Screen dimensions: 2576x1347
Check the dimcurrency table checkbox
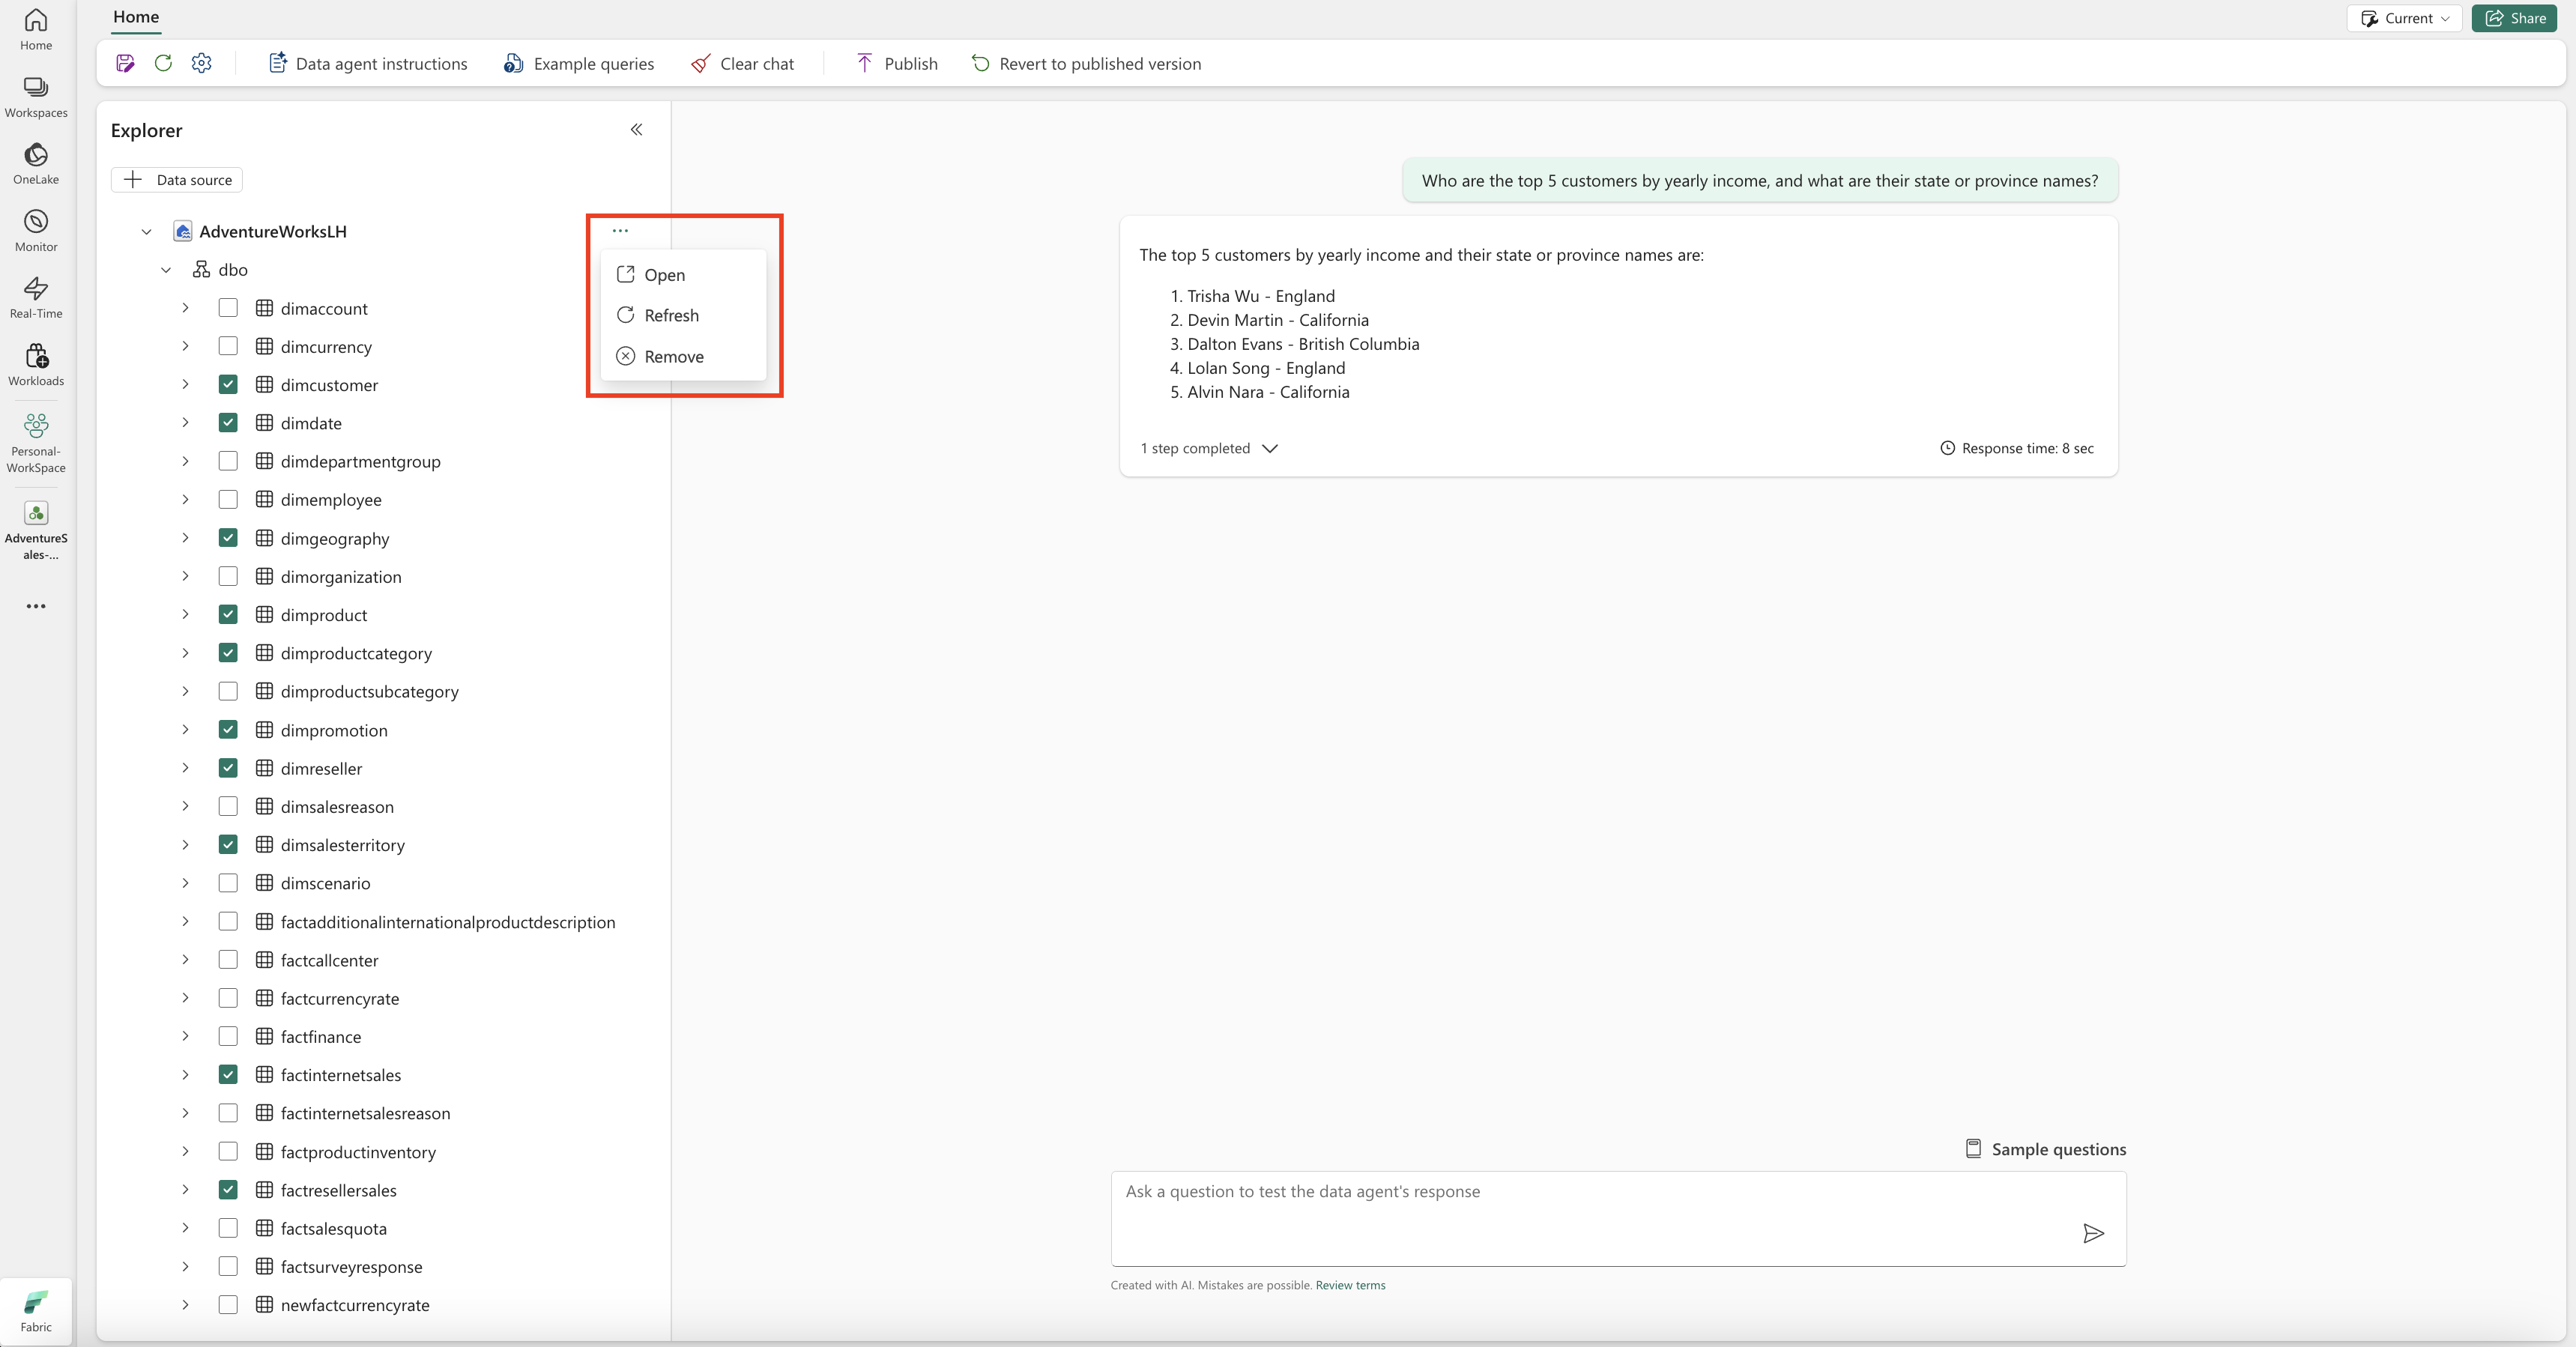(228, 346)
